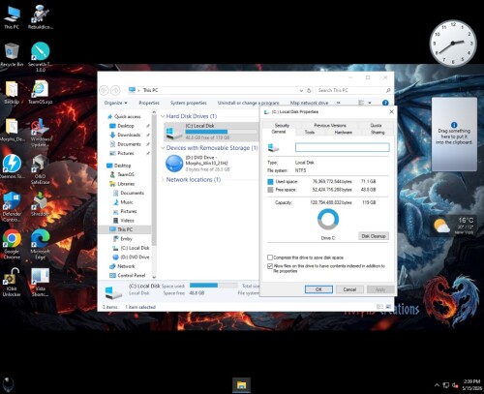Open the Recycle Bin icon
The image size is (484, 394).
(12, 54)
